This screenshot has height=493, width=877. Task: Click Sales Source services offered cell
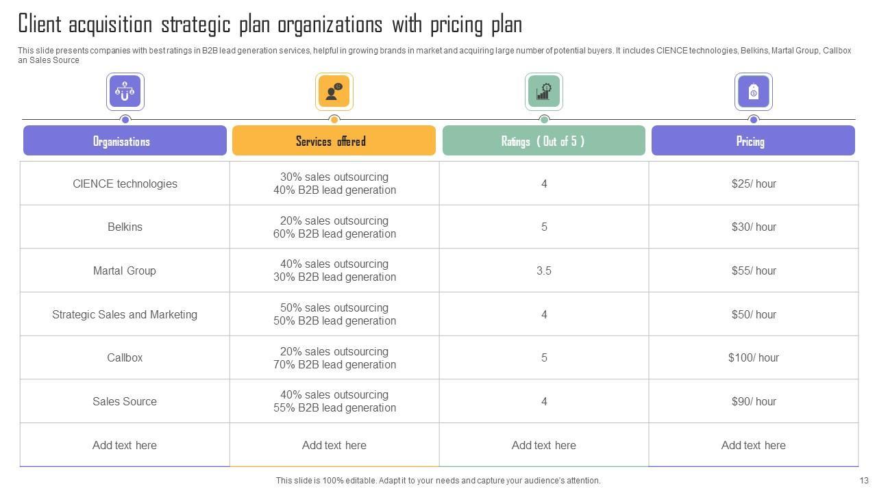(334, 401)
